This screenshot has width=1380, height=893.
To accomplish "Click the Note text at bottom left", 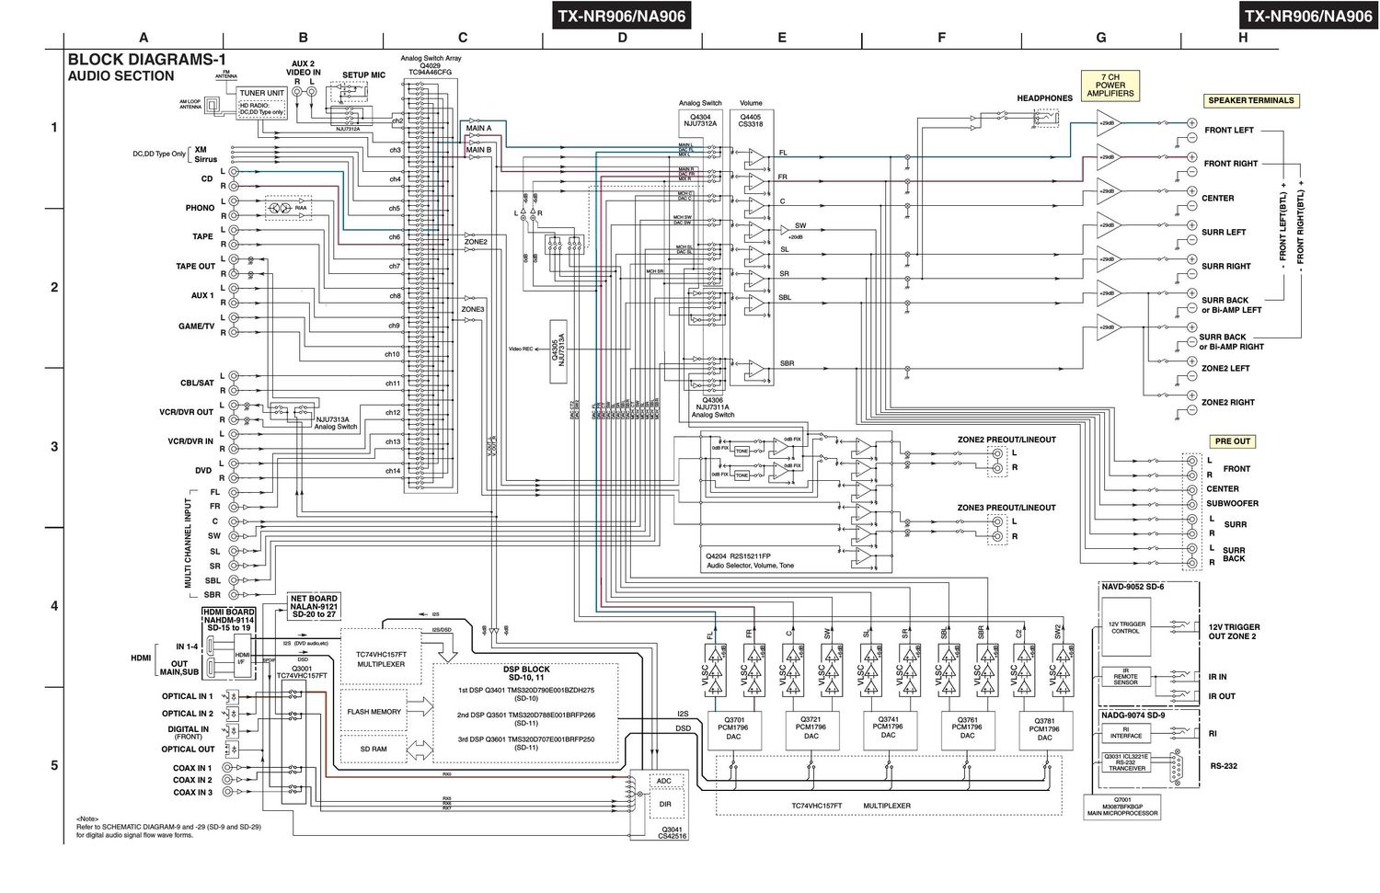I will pyautogui.click(x=168, y=827).
